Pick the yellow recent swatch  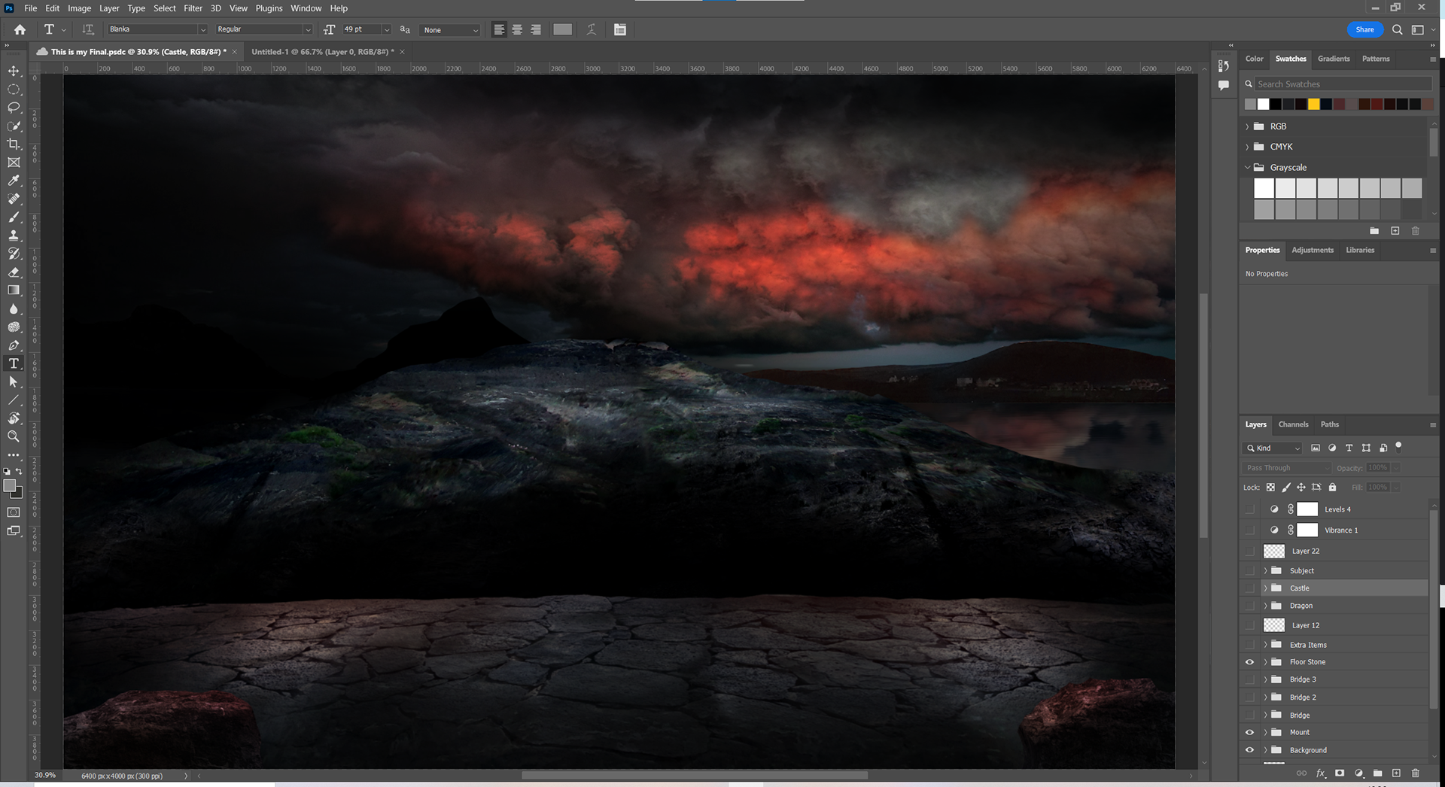[x=1313, y=105]
